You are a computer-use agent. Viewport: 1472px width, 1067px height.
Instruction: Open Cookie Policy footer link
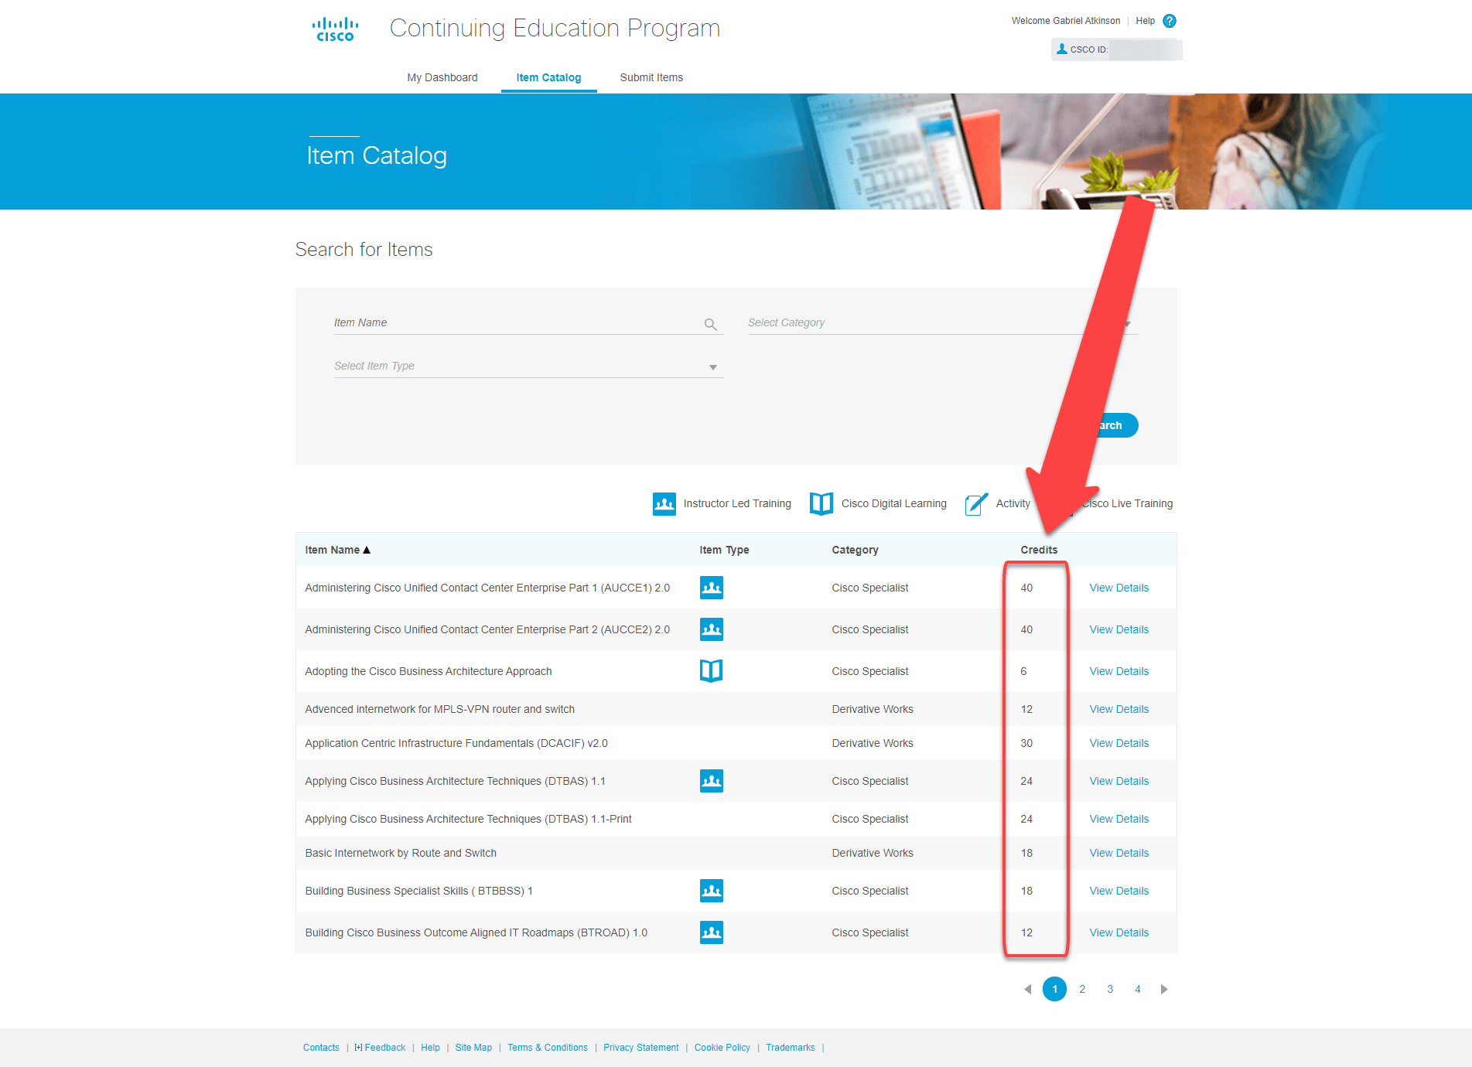tap(722, 1048)
